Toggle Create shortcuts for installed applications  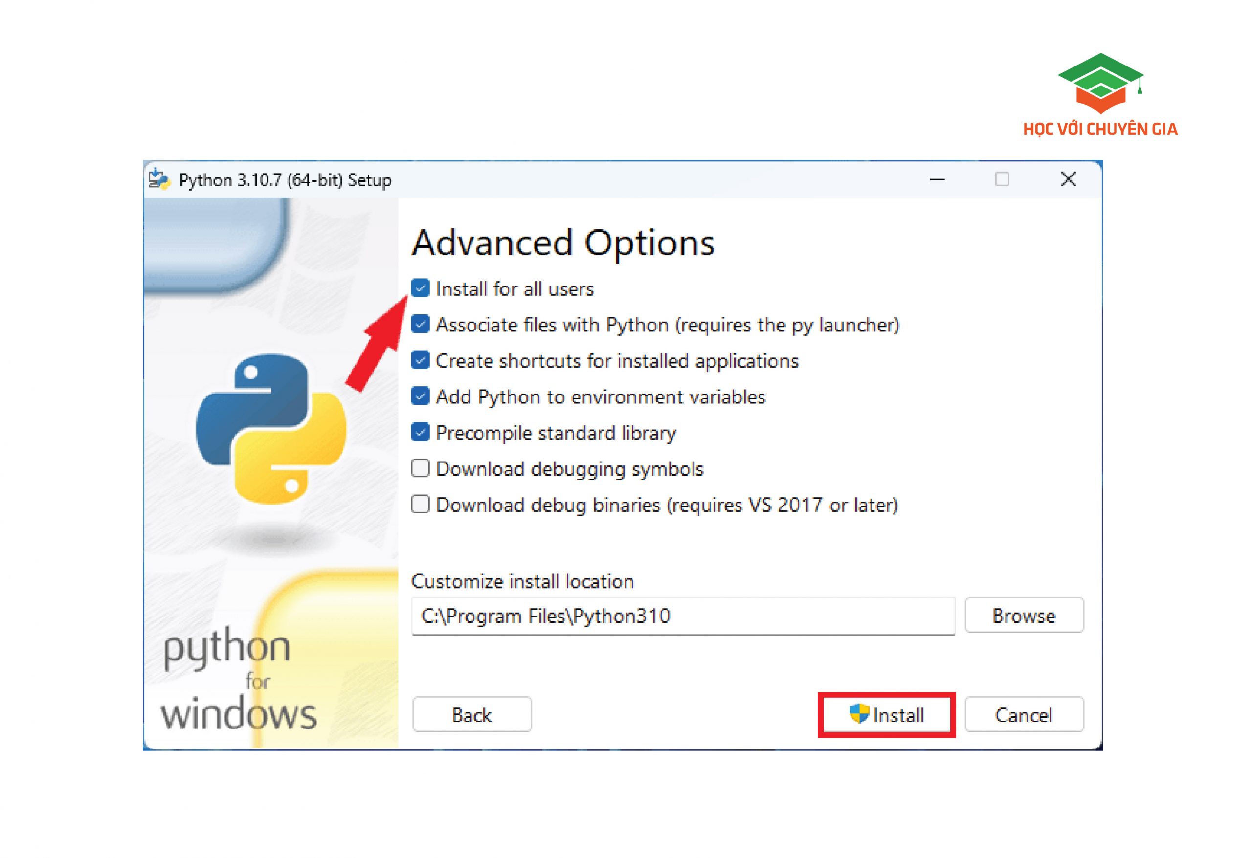(x=420, y=360)
